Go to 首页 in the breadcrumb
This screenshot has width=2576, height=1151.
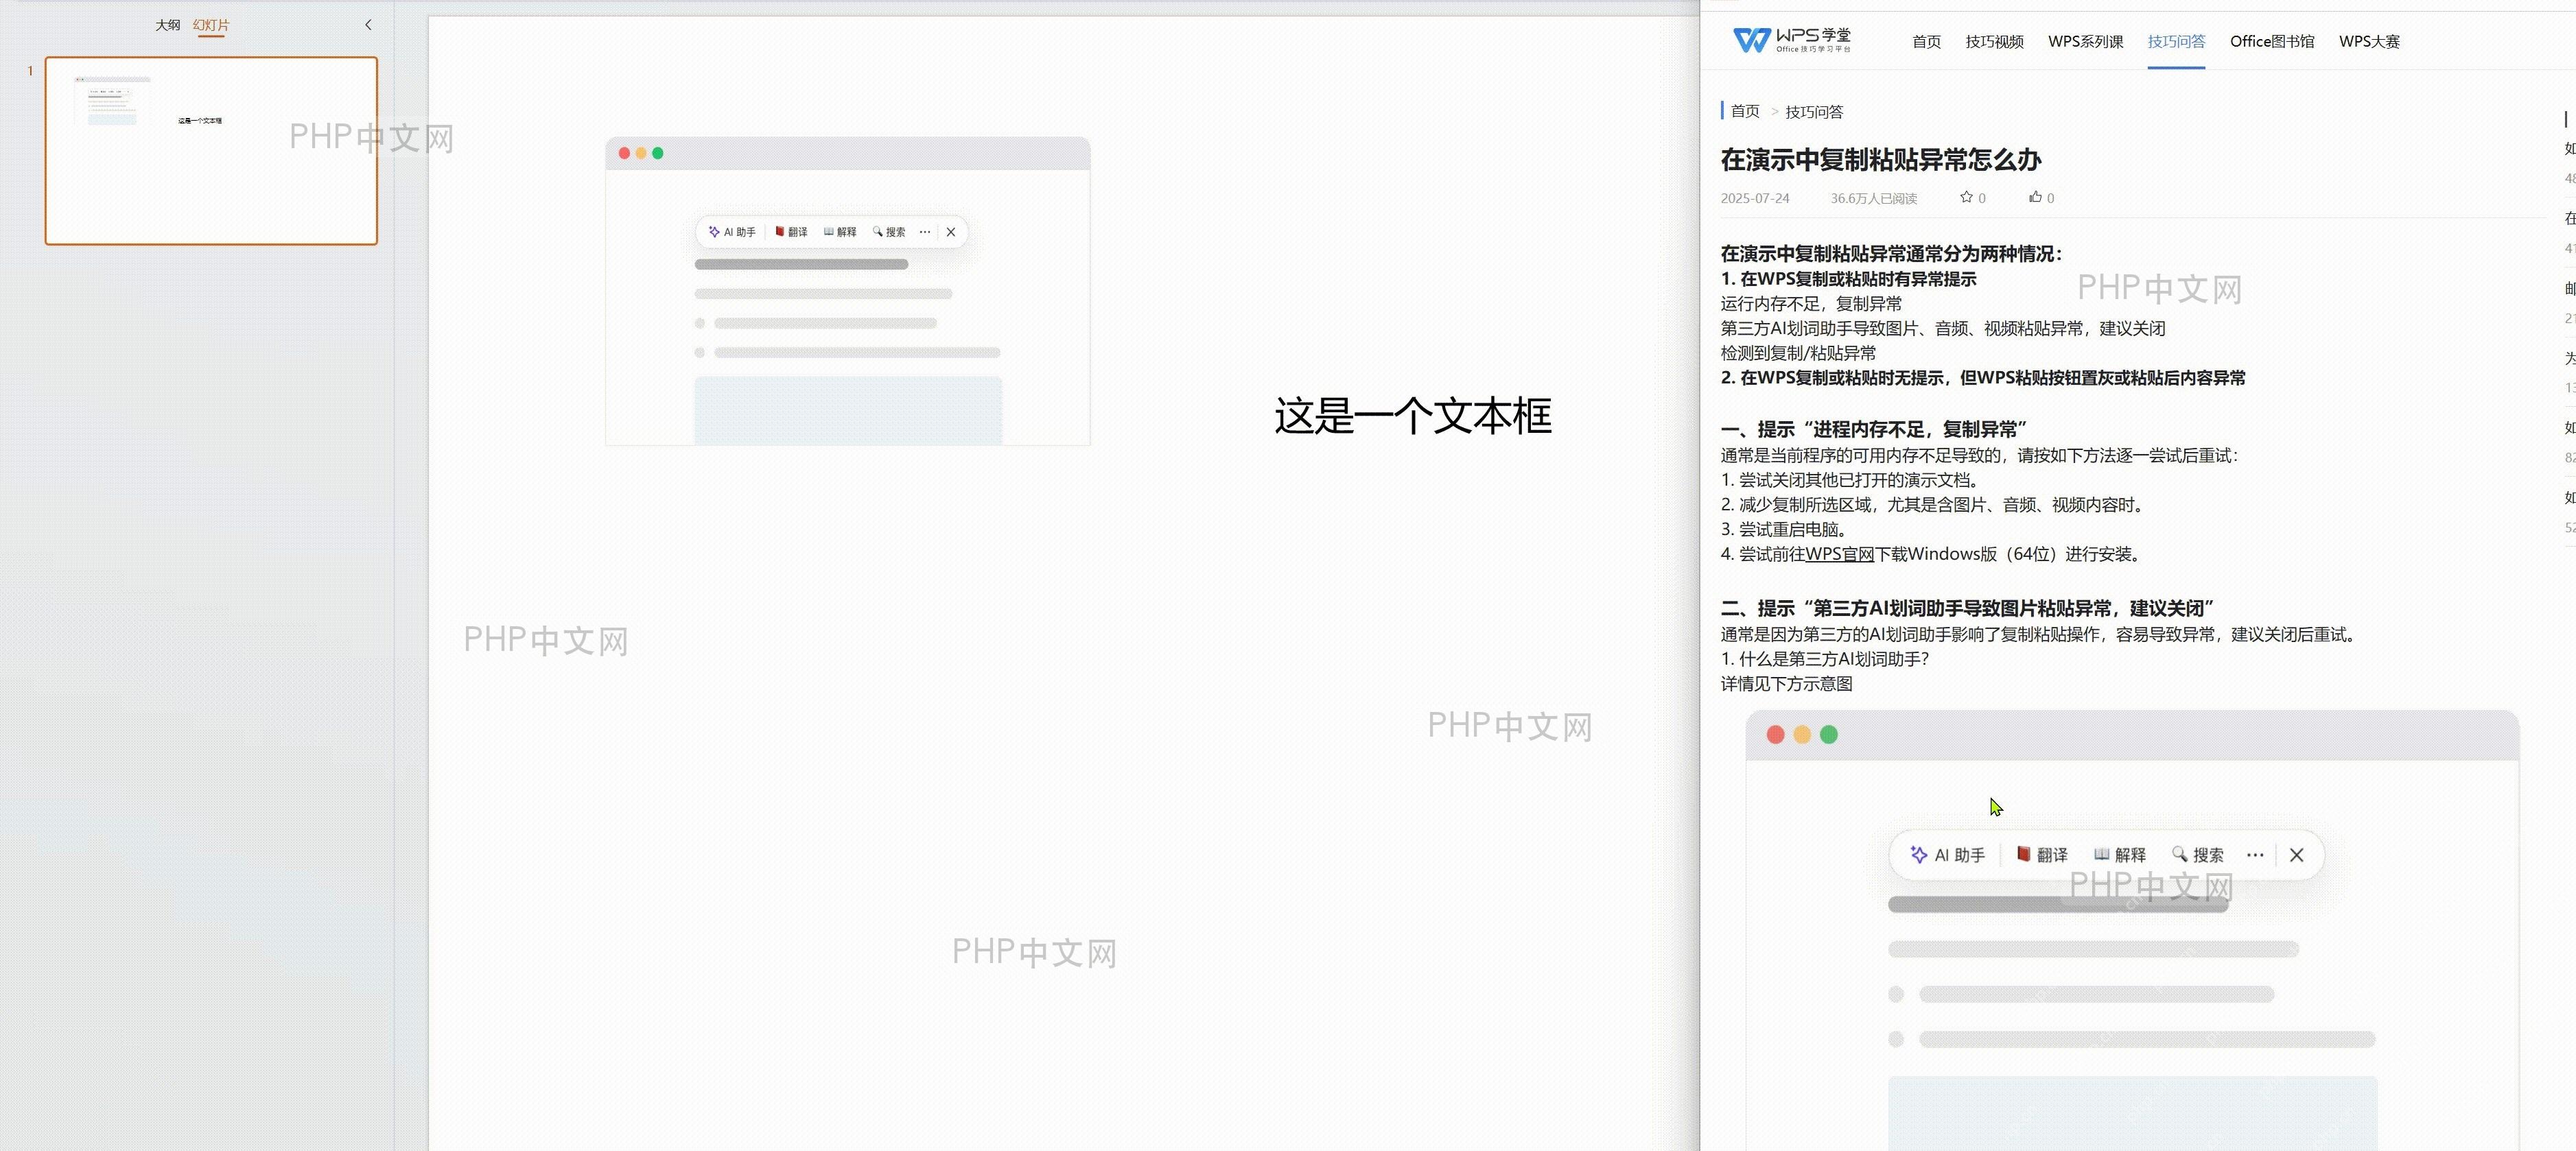pyautogui.click(x=1745, y=111)
